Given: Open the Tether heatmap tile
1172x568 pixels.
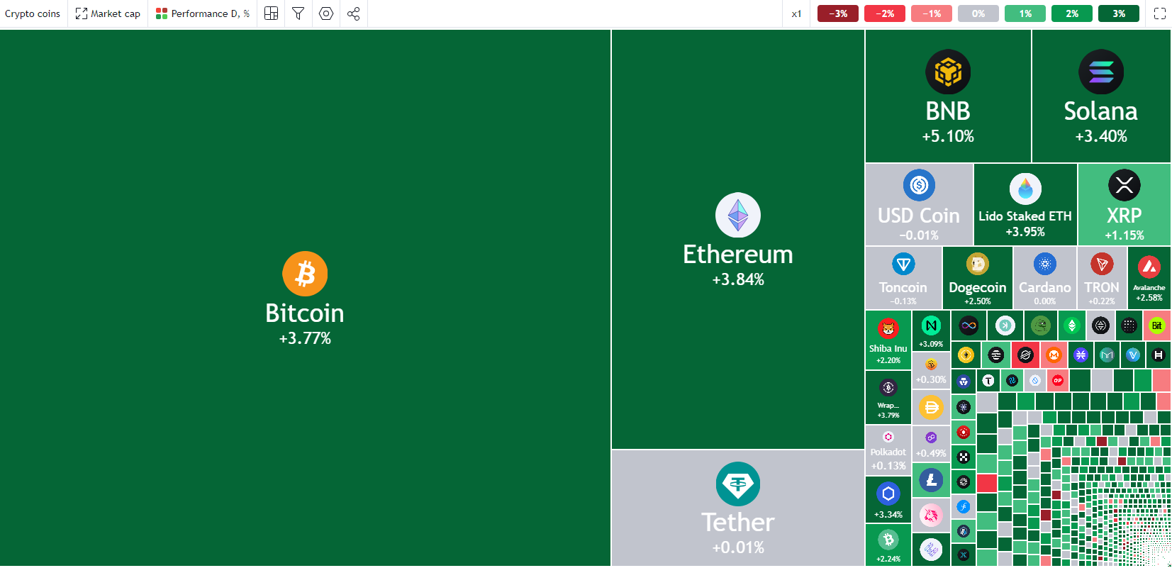Looking at the screenshot, I should [738, 508].
